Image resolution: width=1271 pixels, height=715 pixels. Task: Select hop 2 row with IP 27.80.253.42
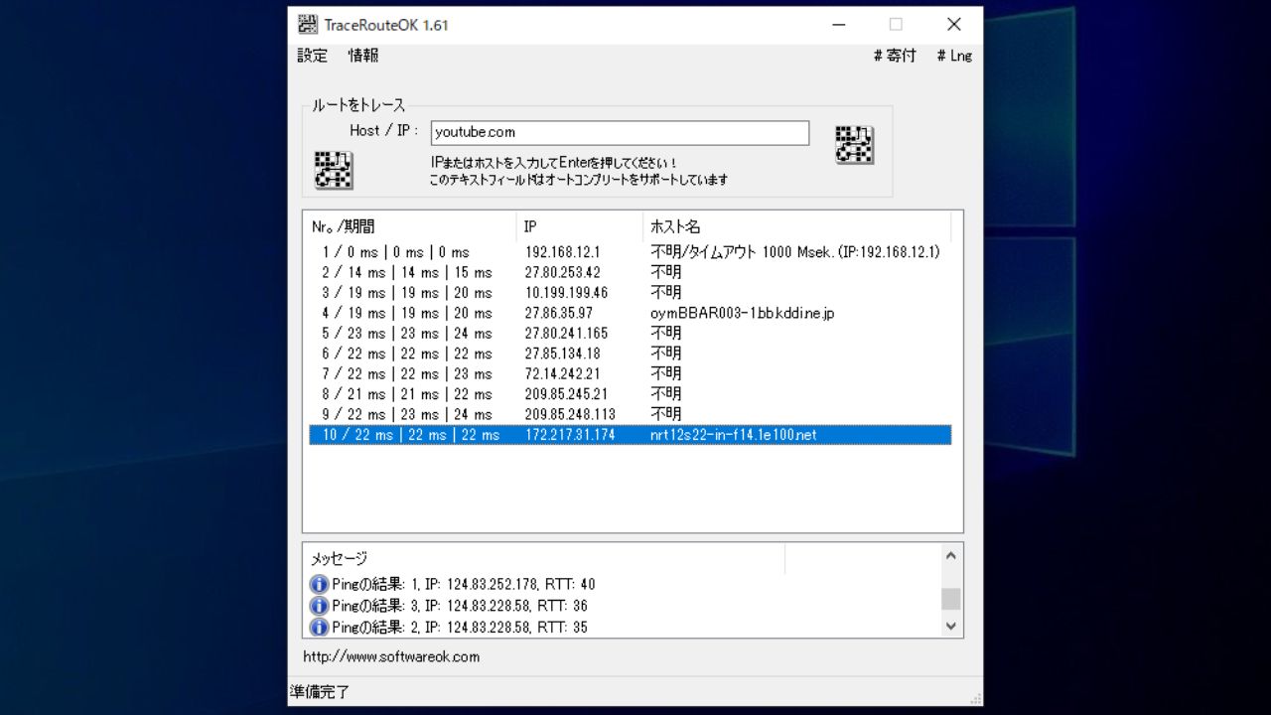pyautogui.click(x=630, y=272)
